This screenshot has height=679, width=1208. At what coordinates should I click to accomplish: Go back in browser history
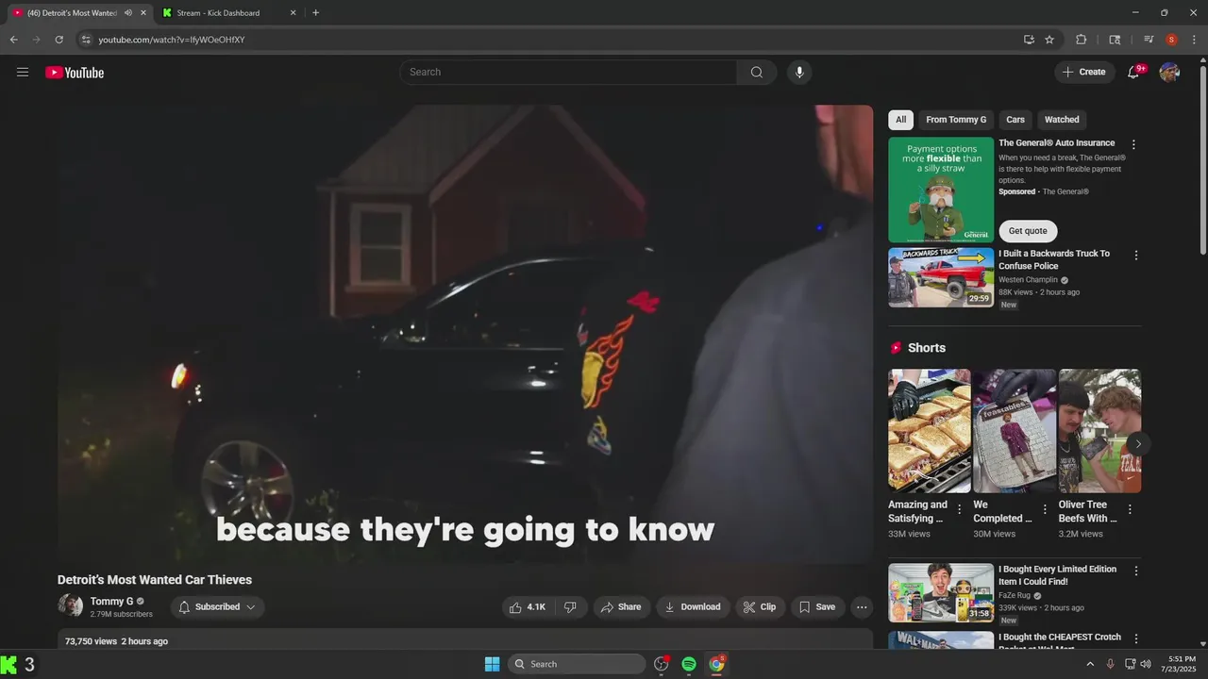[13, 40]
